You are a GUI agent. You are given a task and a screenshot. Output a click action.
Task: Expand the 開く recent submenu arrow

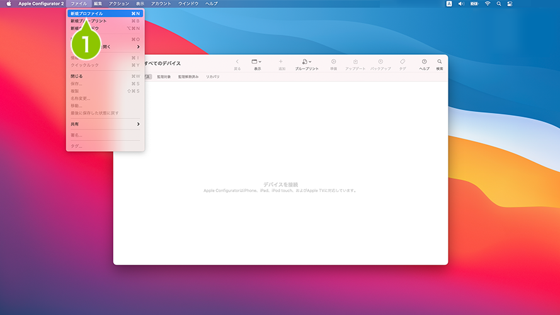pos(138,47)
